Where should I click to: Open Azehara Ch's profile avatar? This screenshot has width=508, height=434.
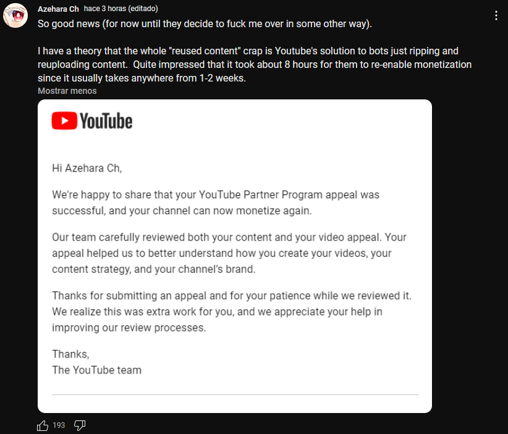click(15, 15)
